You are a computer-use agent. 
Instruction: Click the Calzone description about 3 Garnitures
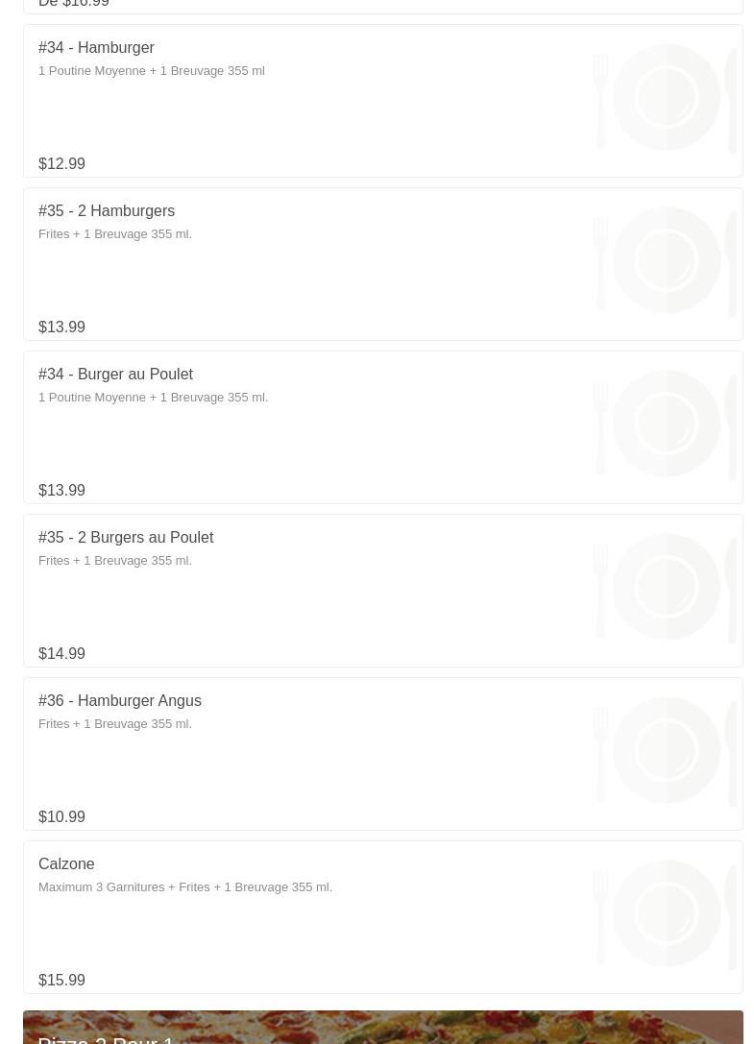click(x=185, y=886)
